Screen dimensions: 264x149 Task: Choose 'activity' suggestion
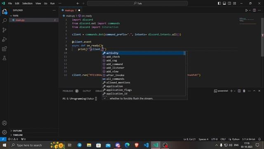(x=144, y=53)
